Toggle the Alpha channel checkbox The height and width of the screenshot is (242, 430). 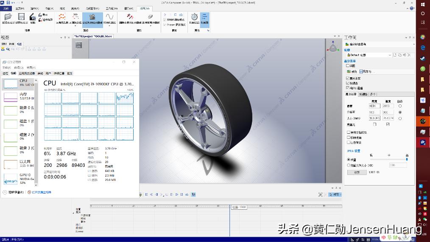[348, 88]
